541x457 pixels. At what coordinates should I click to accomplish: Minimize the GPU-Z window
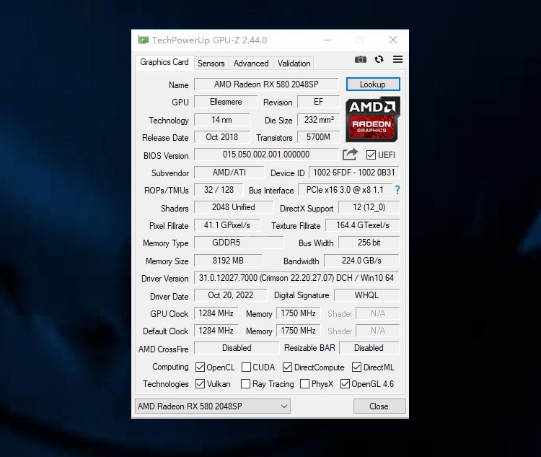(x=327, y=40)
